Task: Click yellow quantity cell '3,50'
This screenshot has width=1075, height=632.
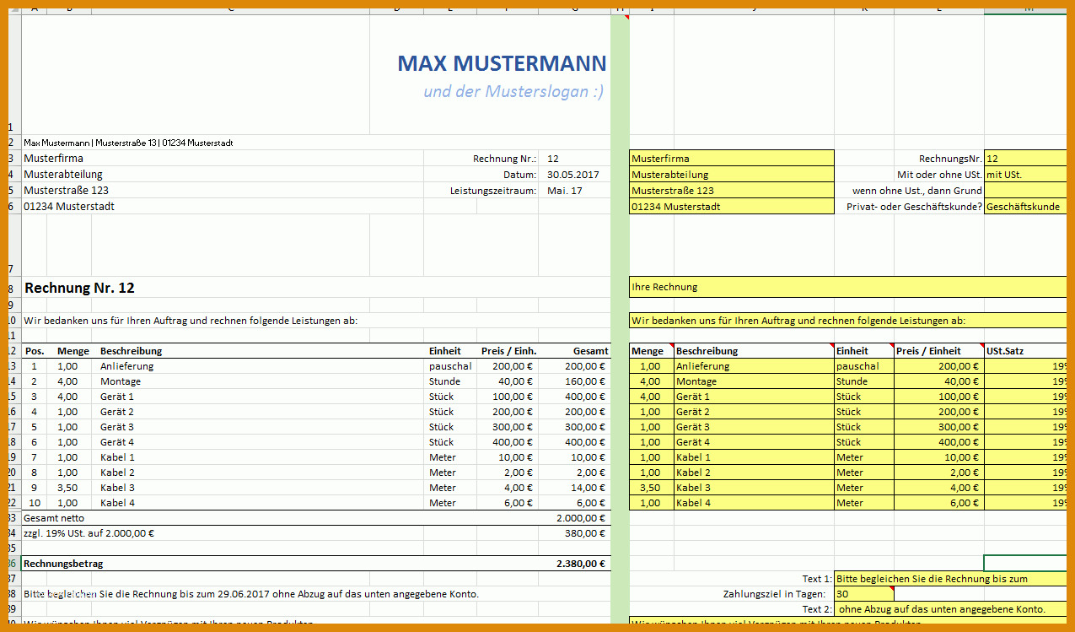Action: pos(652,488)
